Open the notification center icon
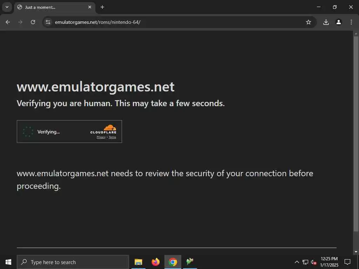The height and width of the screenshot is (269, 359). [x=347, y=262]
